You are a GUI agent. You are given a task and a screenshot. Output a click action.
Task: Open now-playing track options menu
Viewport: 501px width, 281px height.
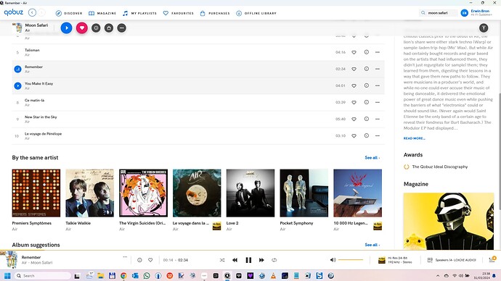coord(125,257)
